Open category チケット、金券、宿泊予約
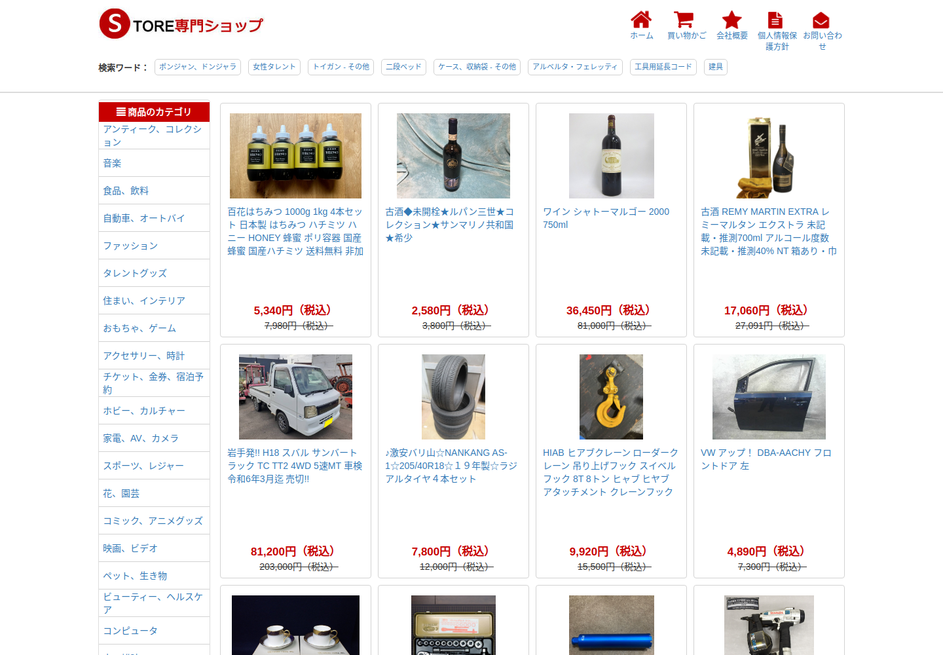Viewport: 943px width, 655px height. tap(154, 383)
